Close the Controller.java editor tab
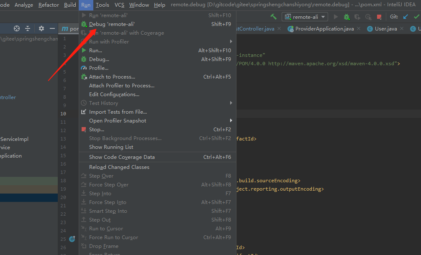The image size is (421, 255). point(279,28)
